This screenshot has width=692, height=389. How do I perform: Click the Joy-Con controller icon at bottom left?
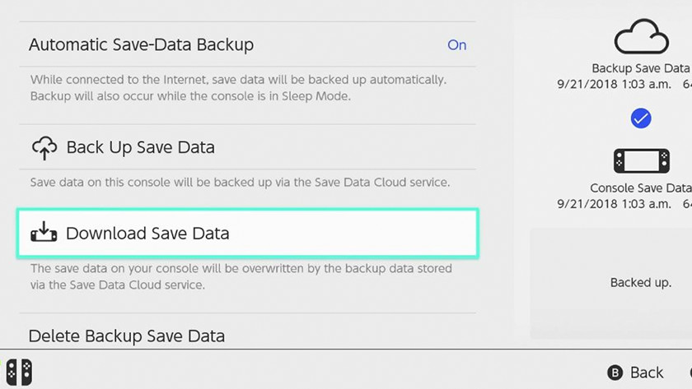[16, 372]
